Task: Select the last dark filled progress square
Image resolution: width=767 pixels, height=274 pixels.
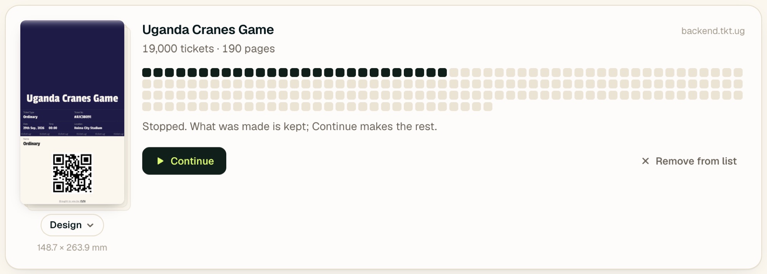Action: tap(442, 72)
